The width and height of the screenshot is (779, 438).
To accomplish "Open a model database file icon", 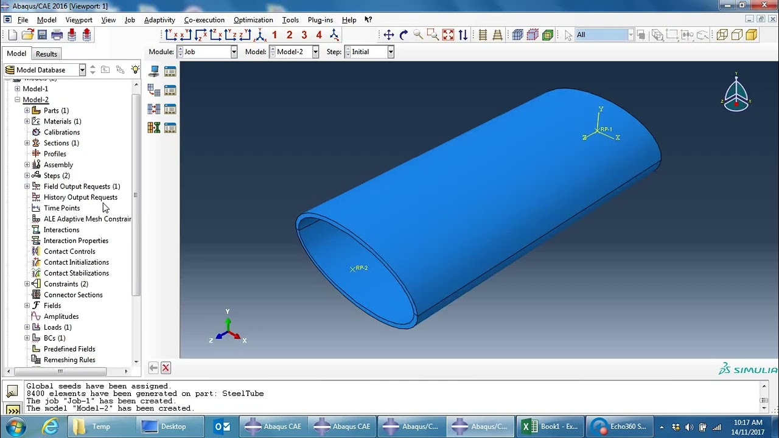I will click(27, 35).
